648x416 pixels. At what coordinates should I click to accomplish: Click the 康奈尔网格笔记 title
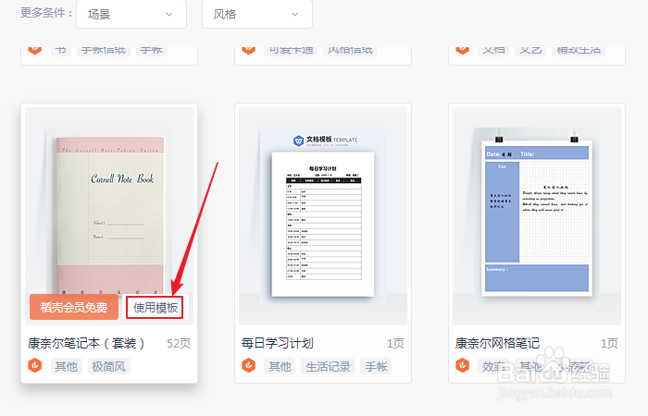click(x=497, y=343)
